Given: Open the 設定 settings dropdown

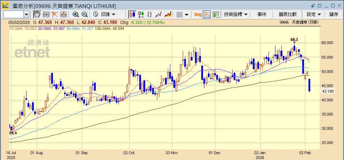Looking at the screenshot, I should [314, 15].
